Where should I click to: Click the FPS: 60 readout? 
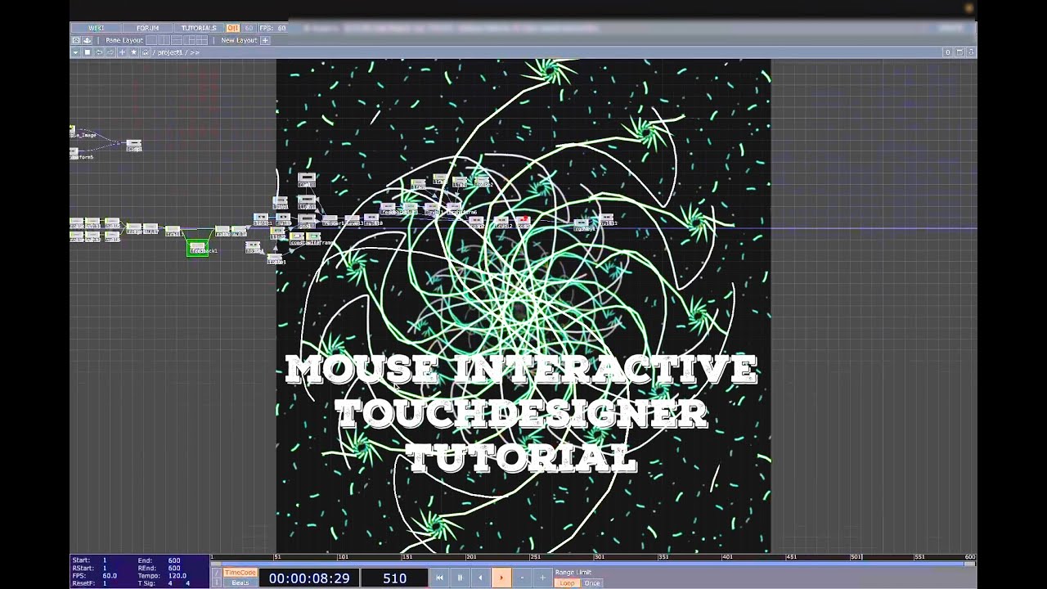(272, 28)
